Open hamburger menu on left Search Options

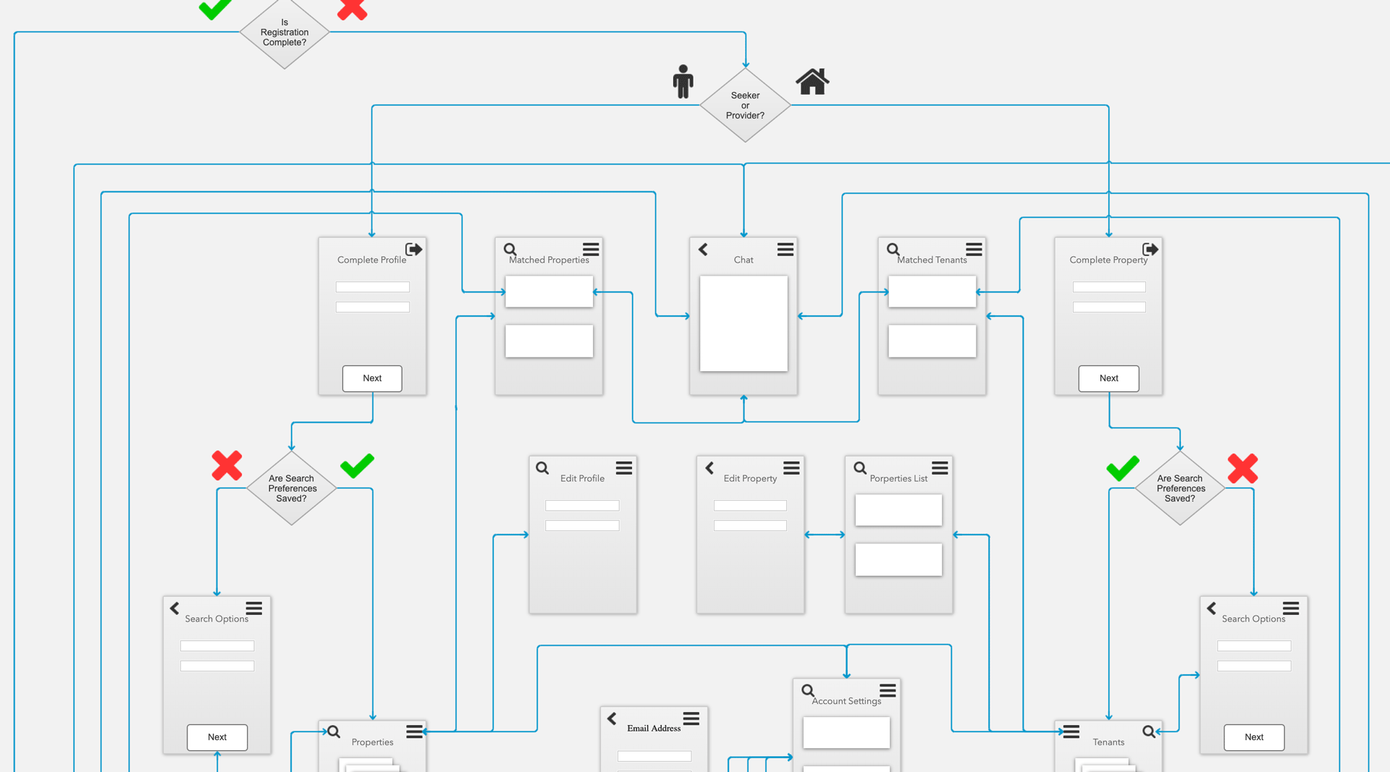(254, 608)
